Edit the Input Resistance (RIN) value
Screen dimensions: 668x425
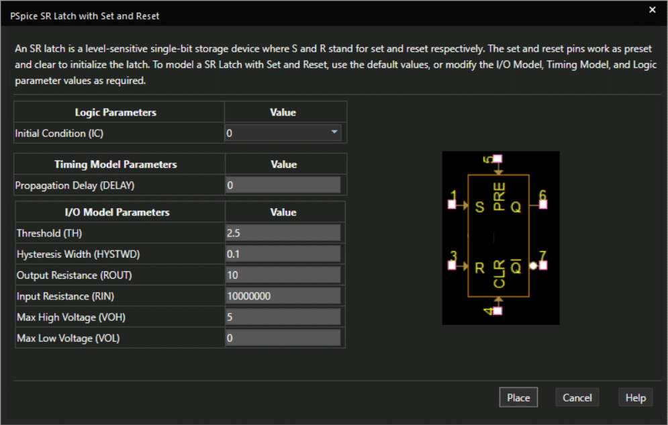click(283, 295)
